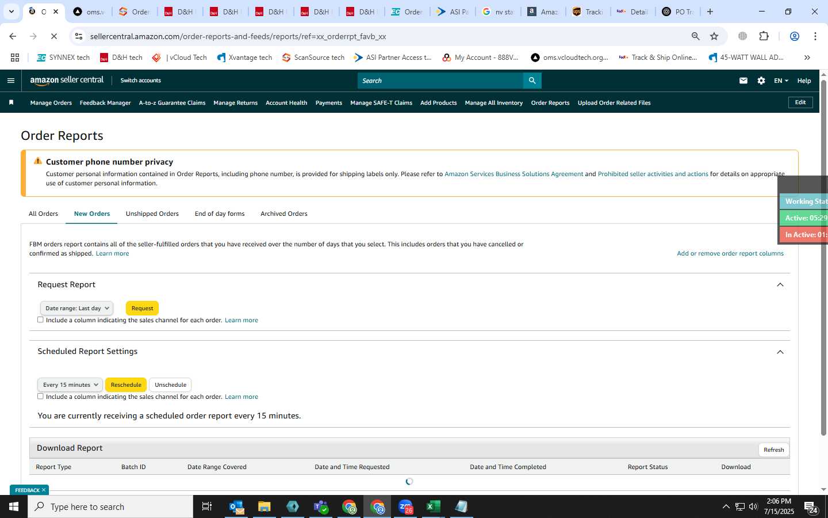Image resolution: width=828 pixels, height=518 pixels.
Task: Open Prohibited seller activities and actions link
Action: click(653, 174)
